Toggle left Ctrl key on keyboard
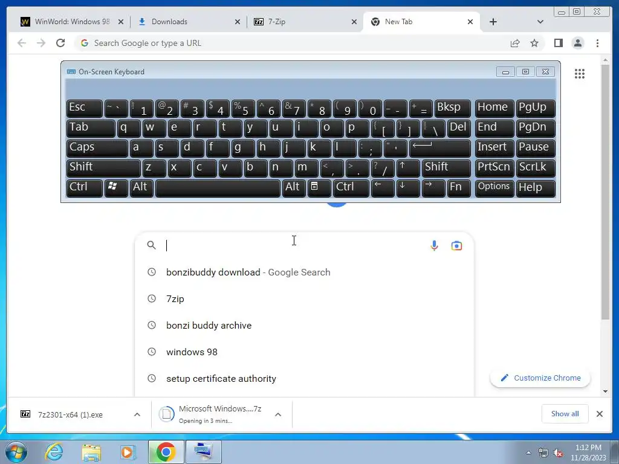The width and height of the screenshot is (619, 464). (x=85, y=188)
